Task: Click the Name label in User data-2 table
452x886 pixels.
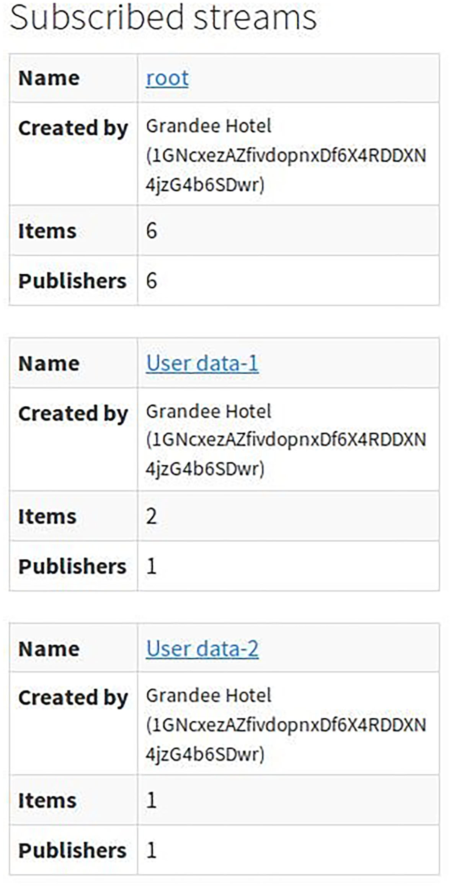Action: pyautogui.click(x=49, y=649)
